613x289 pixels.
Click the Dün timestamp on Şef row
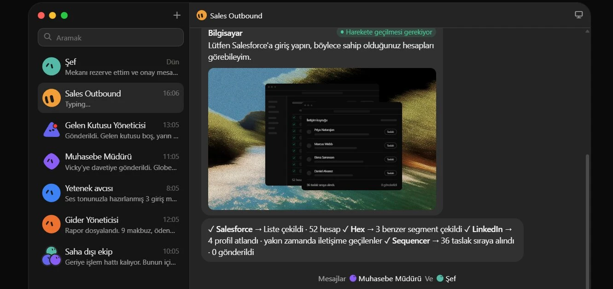pyautogui.click(x=173, y=62)
